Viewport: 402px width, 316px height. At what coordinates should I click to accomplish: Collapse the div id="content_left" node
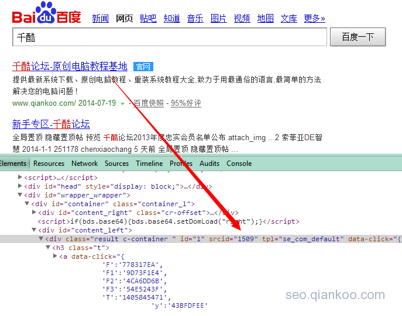tap(34, 230)
